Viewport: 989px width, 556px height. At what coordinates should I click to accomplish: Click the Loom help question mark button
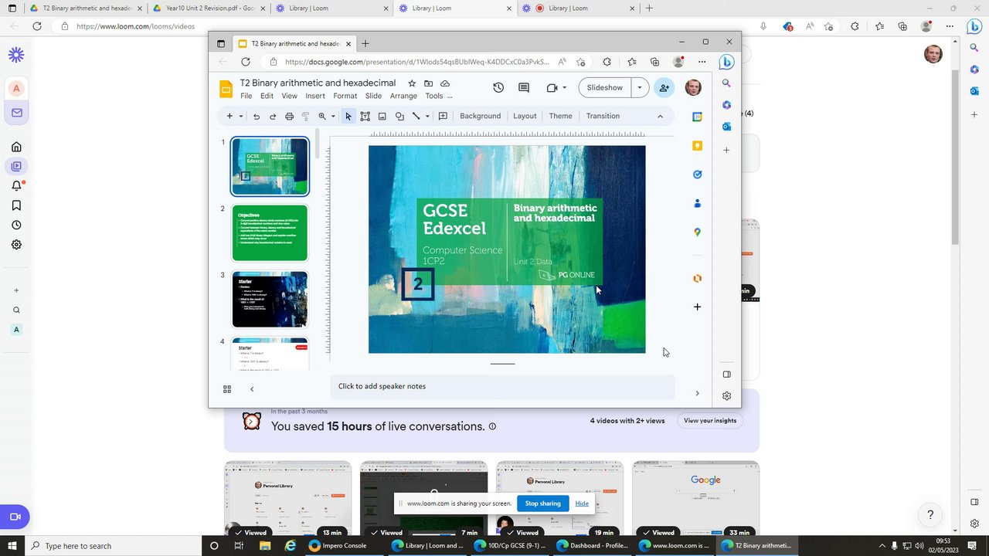[x=930, y=515]
